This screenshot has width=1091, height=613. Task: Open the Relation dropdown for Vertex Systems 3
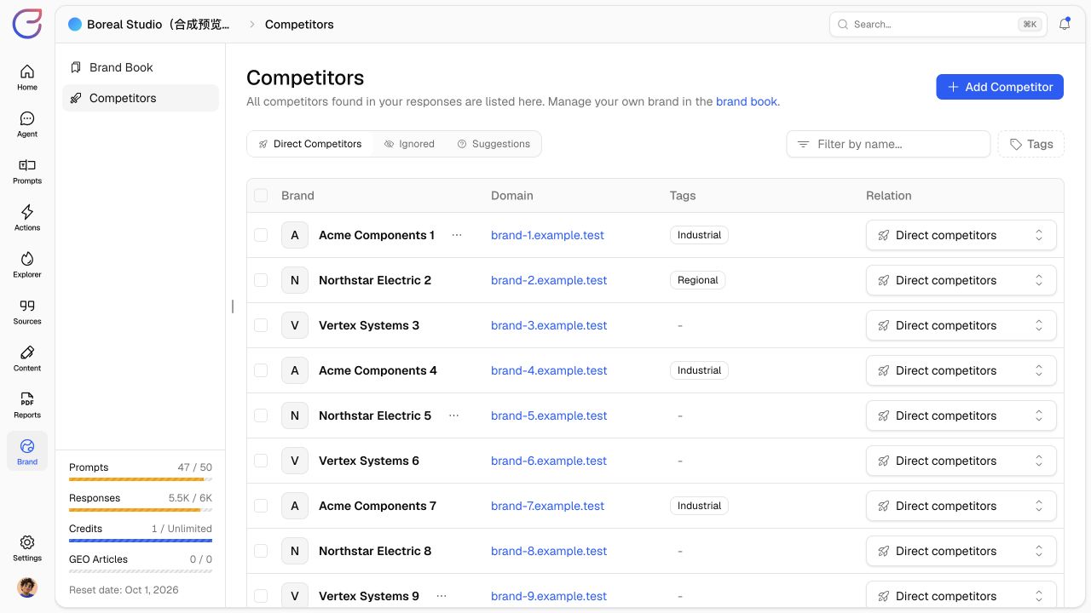(961, 325)
